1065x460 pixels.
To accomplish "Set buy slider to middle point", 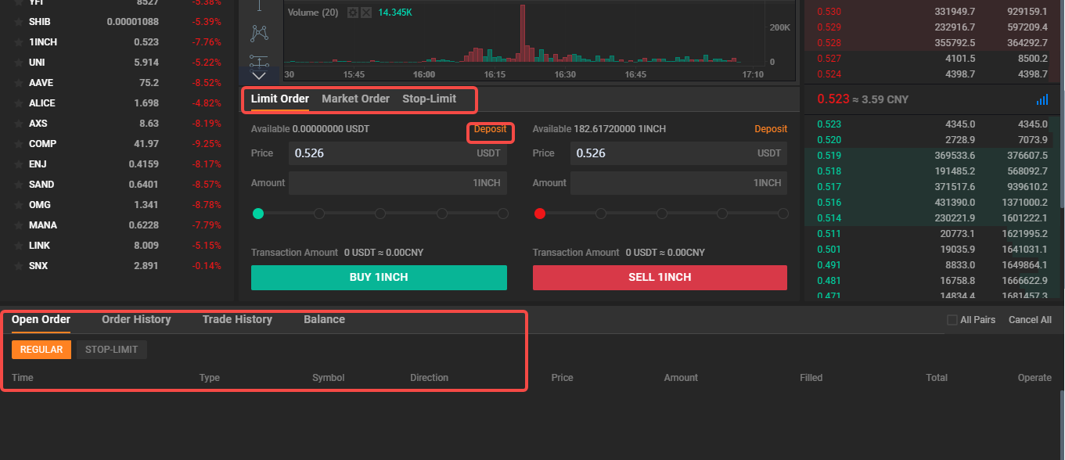I will point(380,214).
